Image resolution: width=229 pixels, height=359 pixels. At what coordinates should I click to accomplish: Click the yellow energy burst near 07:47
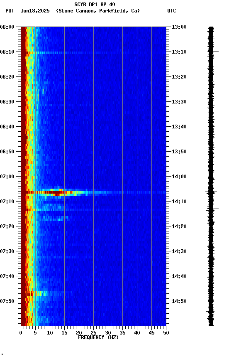[x=38, y=293]
